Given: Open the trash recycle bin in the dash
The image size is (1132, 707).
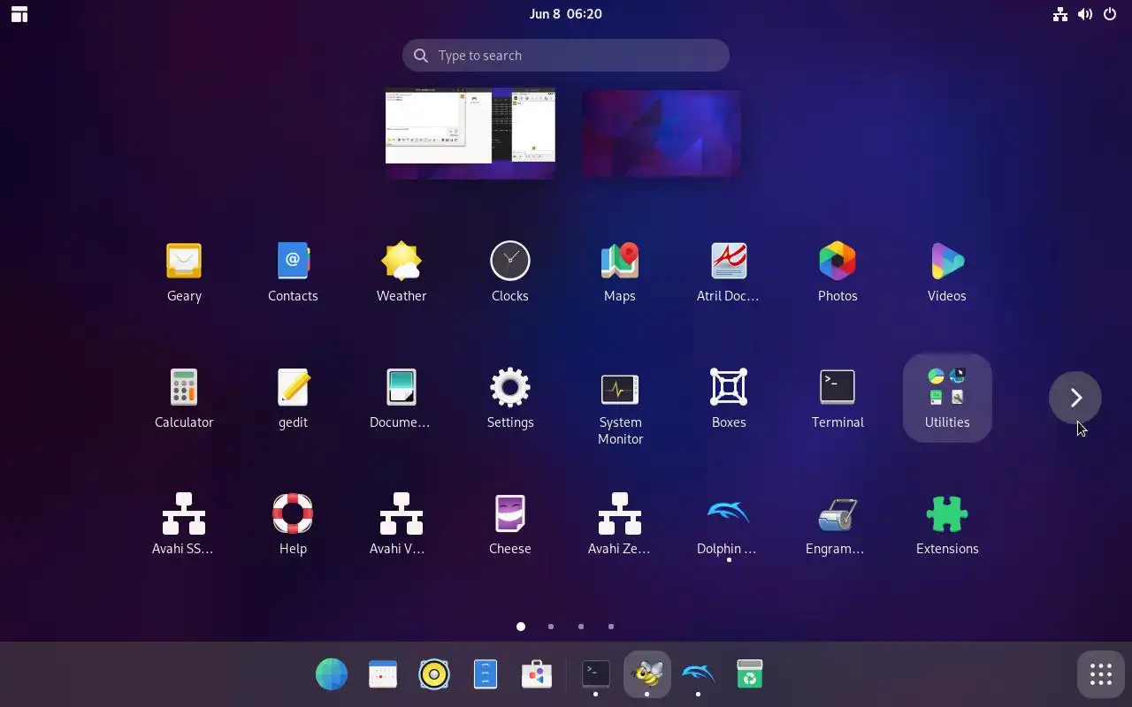Looking at the screenshot, I should (750, 675).
